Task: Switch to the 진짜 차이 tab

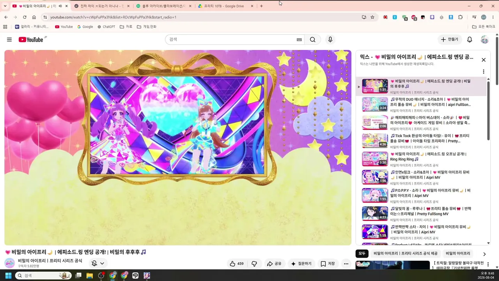Action: (102, 6)
